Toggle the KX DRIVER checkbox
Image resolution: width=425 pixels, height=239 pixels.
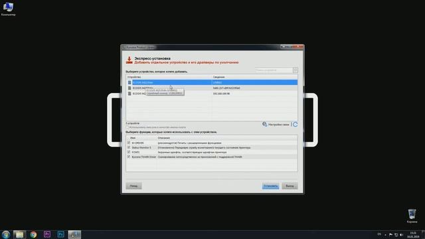click(x=129, y=143)
